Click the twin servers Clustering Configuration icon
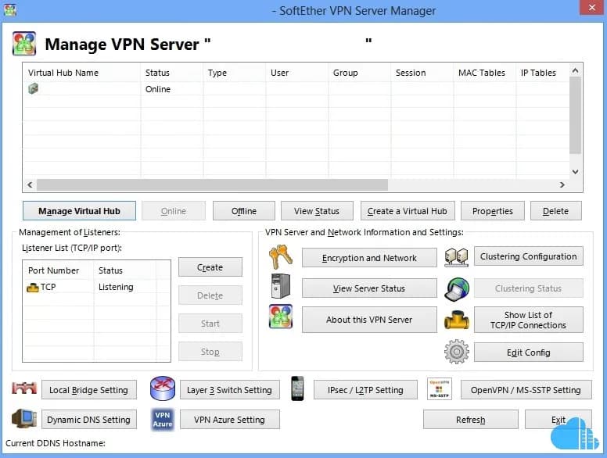 point(456,257)
